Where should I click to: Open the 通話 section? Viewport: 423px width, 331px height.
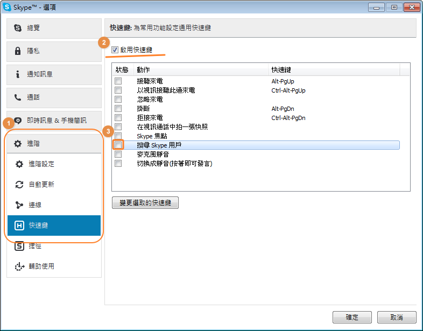coord(54,97)
